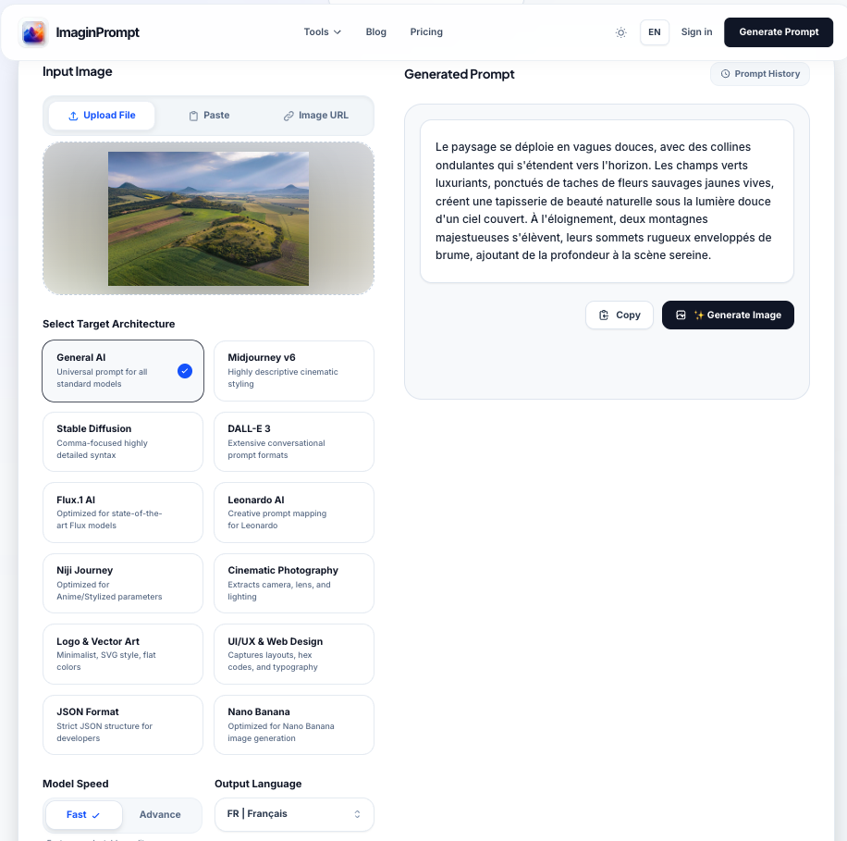Choose the Stable Diffusion architecture

[123, 441]
